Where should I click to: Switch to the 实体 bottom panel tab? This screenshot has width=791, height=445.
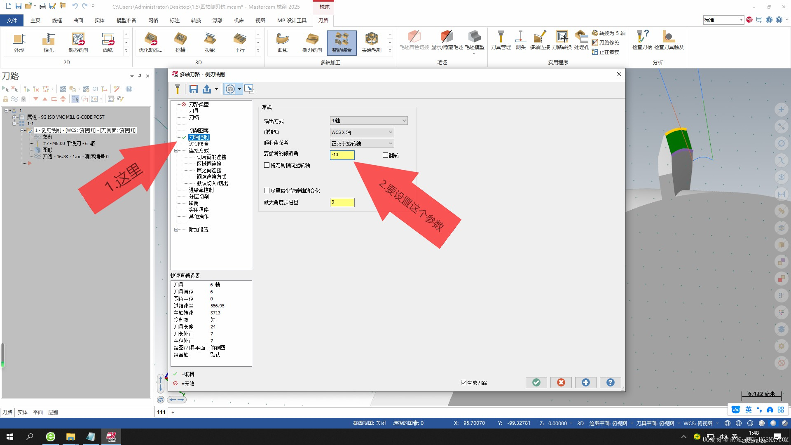(22, 412)
